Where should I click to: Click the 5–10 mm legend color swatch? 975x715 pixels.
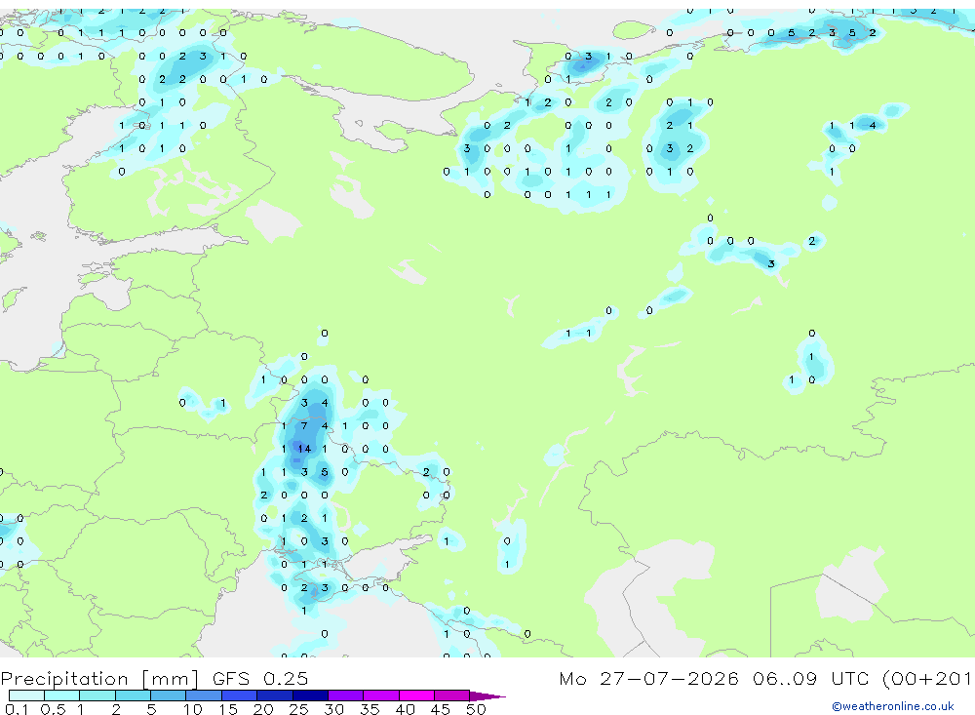coord(168,695)
